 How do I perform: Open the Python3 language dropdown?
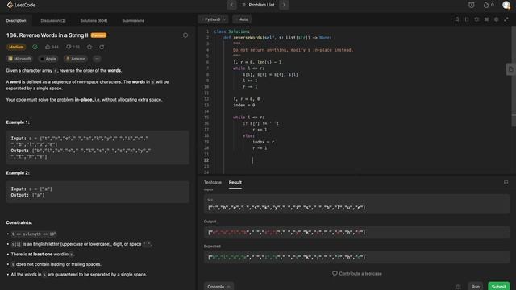(214, 19)
